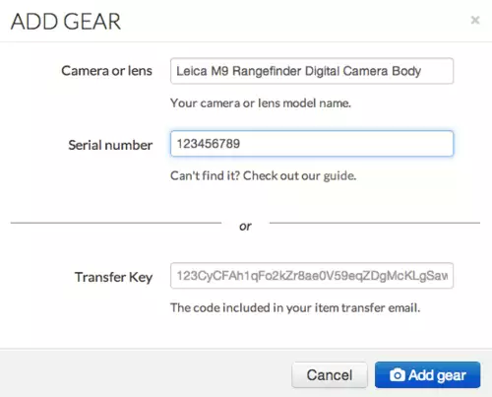This screenshot has width=492, height=397.
Task: Click the item transfer email hint text
Action: coord(295,308)
